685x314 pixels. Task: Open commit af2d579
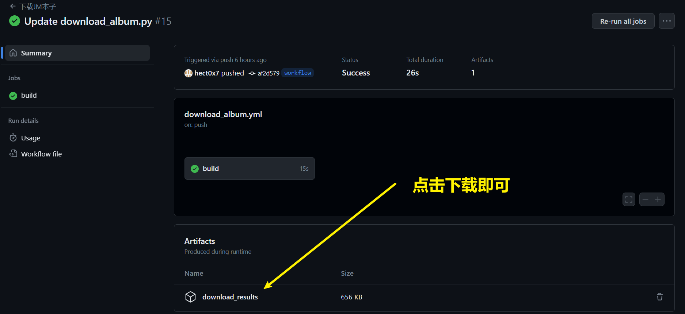268,73
